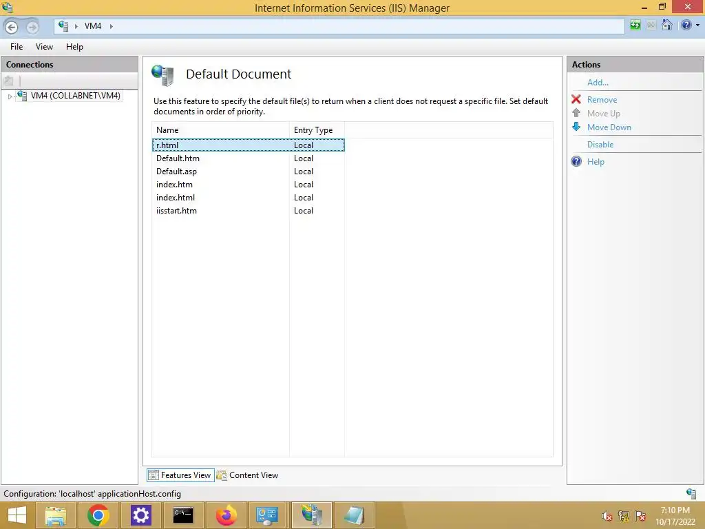Click the Actions pane help question icon
Image resolution: width=705 pixels, height=529 pixels.
tap(576, 161)
